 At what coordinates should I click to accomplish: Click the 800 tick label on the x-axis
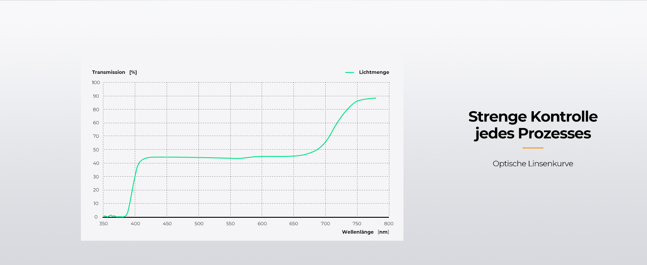point(389,224)
